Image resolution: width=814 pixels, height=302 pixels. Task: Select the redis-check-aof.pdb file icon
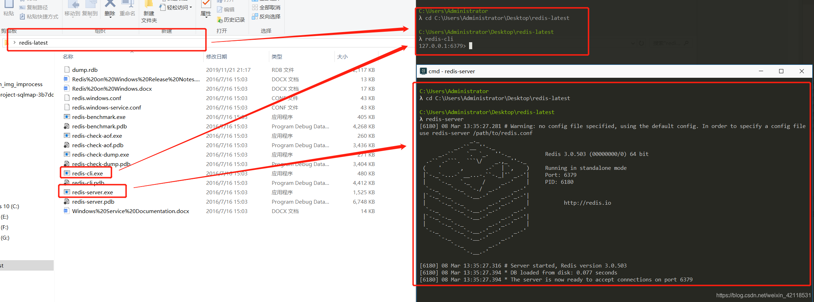(67, 145)
